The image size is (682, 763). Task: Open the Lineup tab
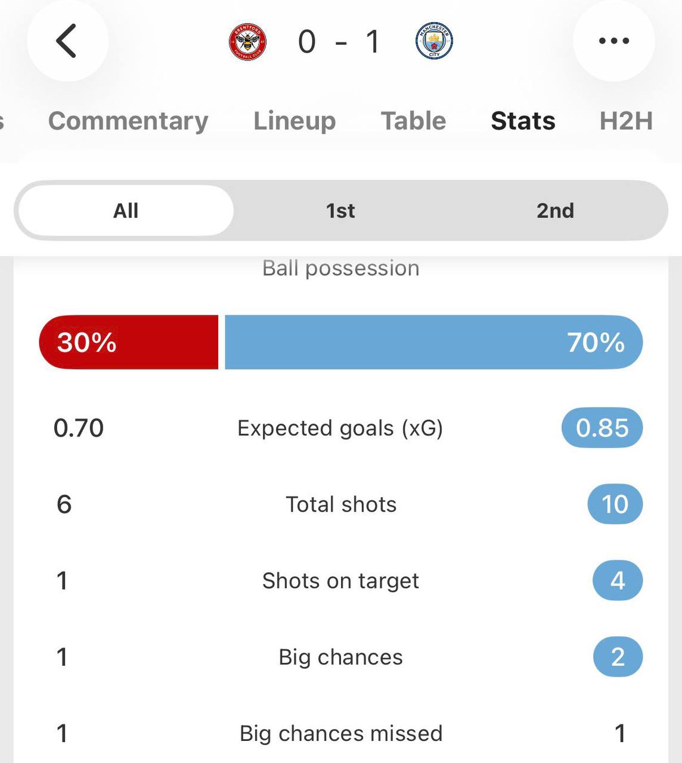tap(294, 121)
